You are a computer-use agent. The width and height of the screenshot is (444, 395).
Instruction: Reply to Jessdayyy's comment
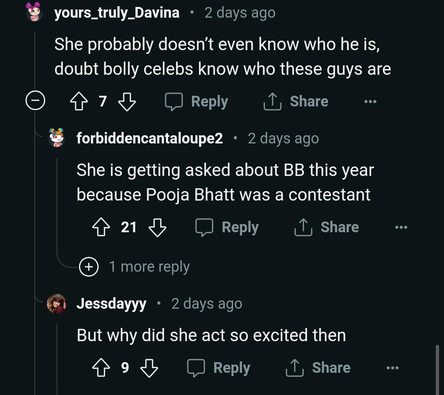[x=219, y=368]
